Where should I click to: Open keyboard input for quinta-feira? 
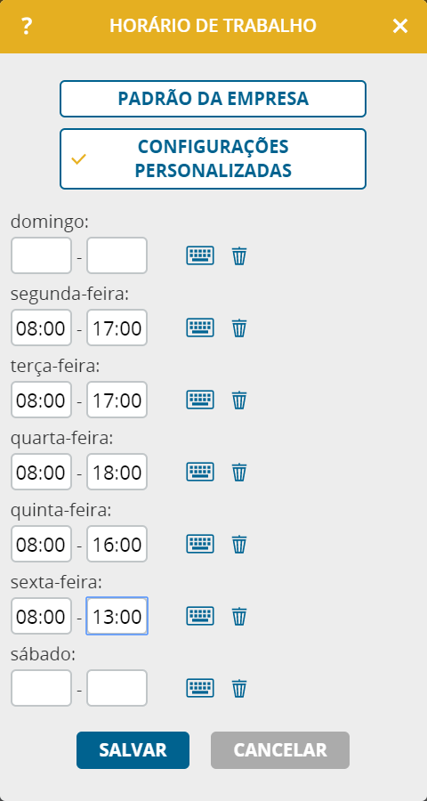199,544
